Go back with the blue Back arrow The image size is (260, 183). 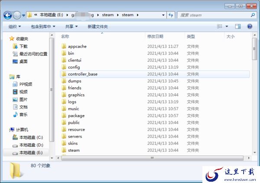[8, 16]
